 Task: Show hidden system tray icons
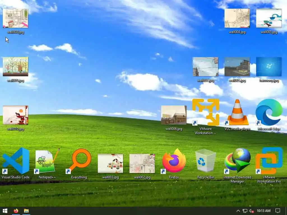[238, 211]
